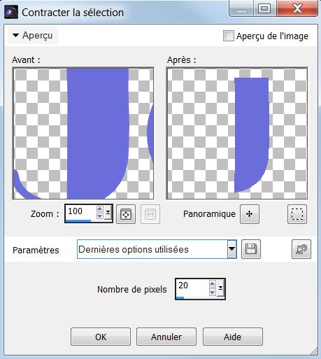Screen dimensions: 321x359
Task: Click the OK button
Action: tap(101, 337)
